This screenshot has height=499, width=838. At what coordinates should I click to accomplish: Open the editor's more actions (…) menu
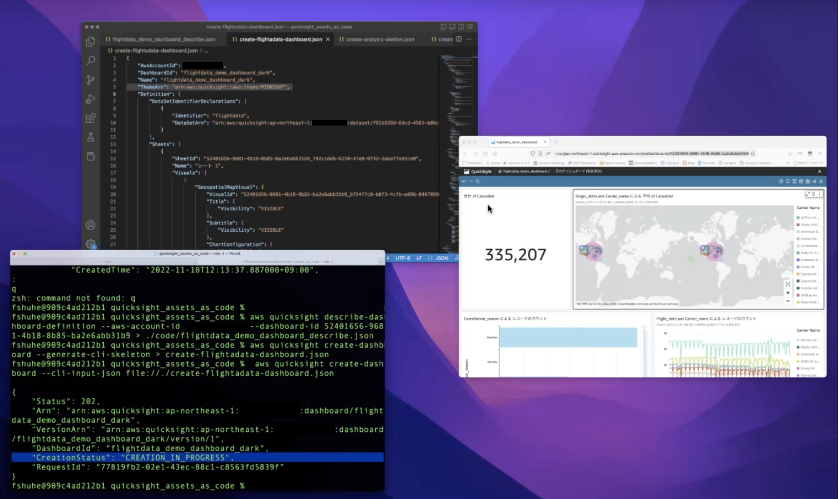click(x=469, y=39)
